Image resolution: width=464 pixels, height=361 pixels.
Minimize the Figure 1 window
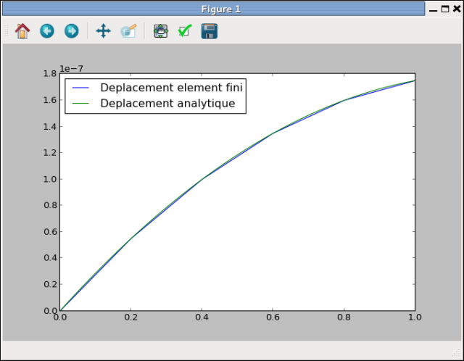coord(432,9)
